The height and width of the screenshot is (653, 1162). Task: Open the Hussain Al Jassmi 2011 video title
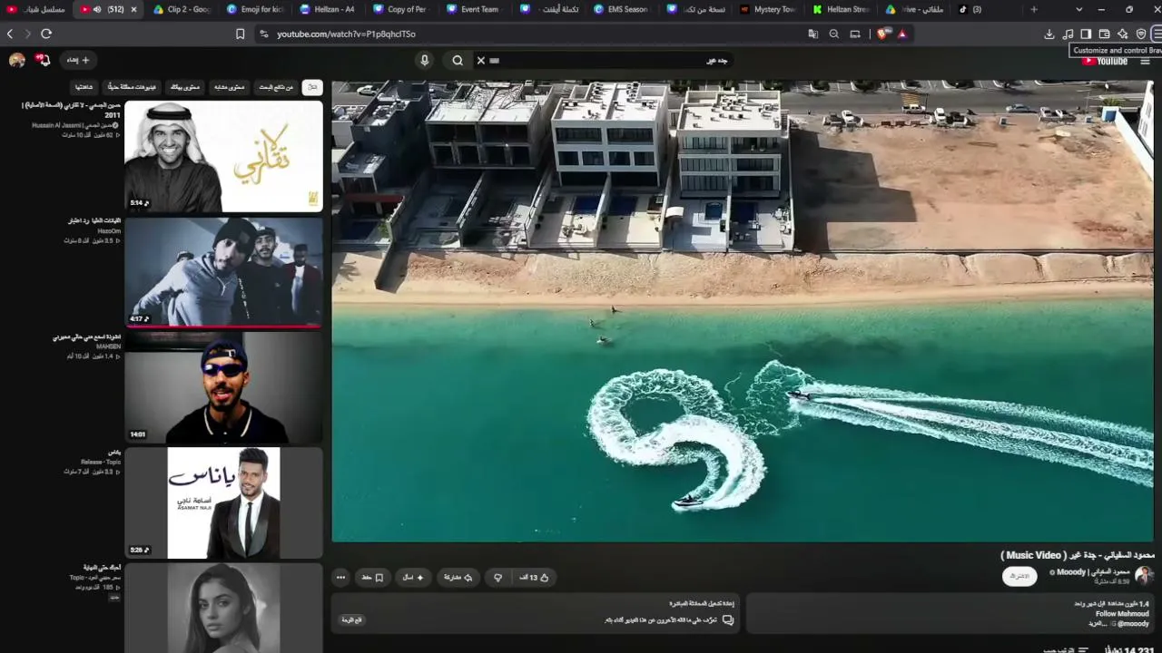72,111
